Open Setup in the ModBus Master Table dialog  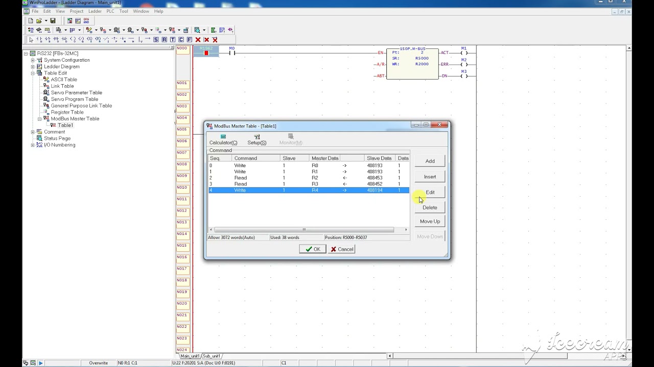point(257,140)
